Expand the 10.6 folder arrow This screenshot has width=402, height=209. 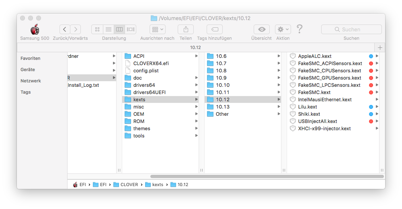[x=279, y=56]
